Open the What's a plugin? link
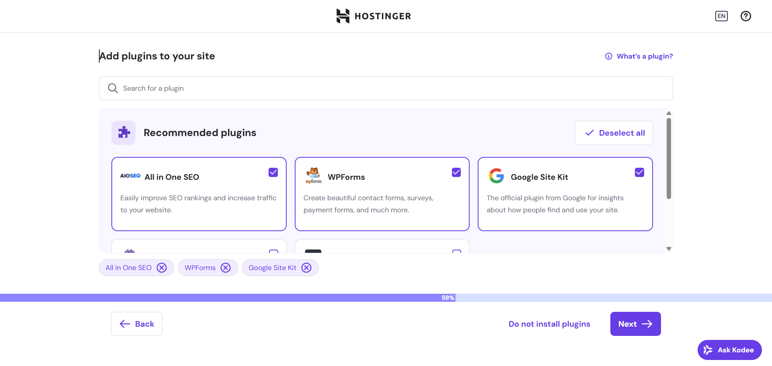 point(639,56)
